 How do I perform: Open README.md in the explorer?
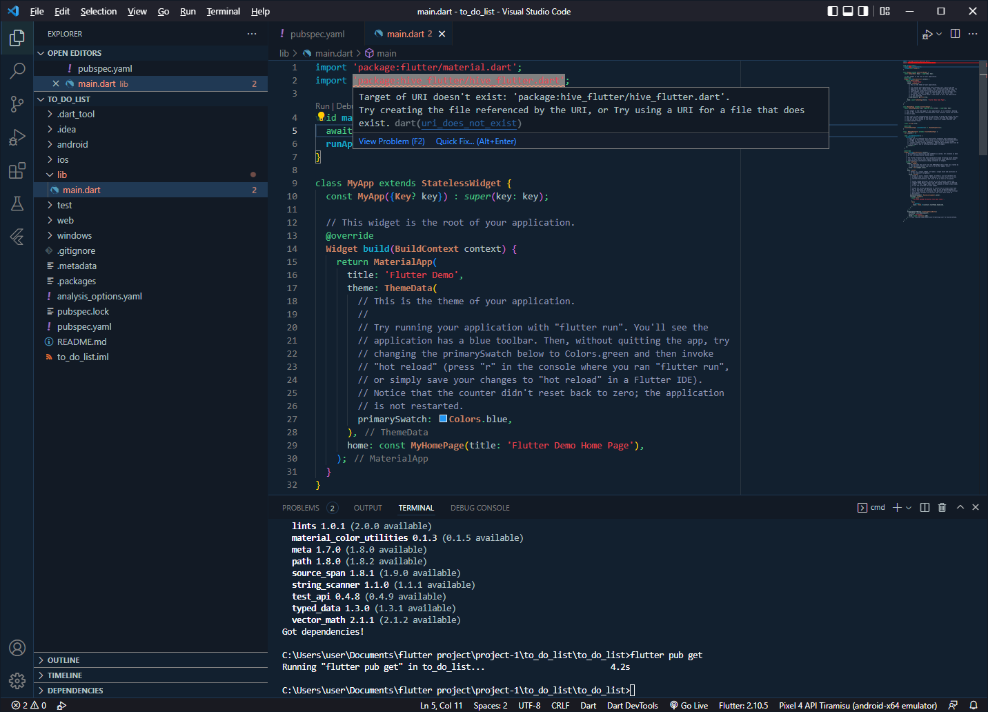[150, 342]
